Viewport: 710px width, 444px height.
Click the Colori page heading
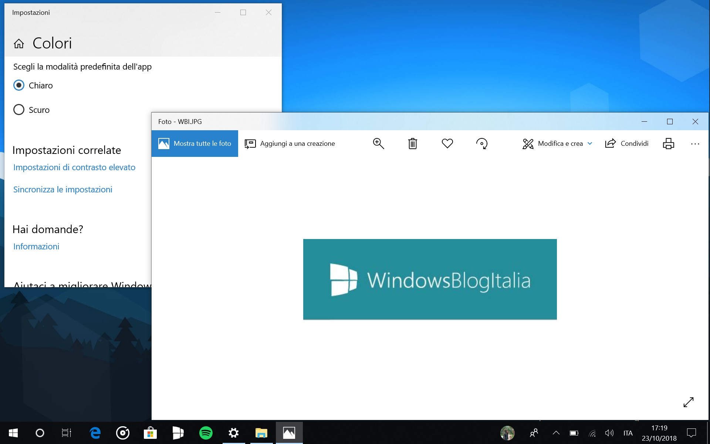point(52,43)
